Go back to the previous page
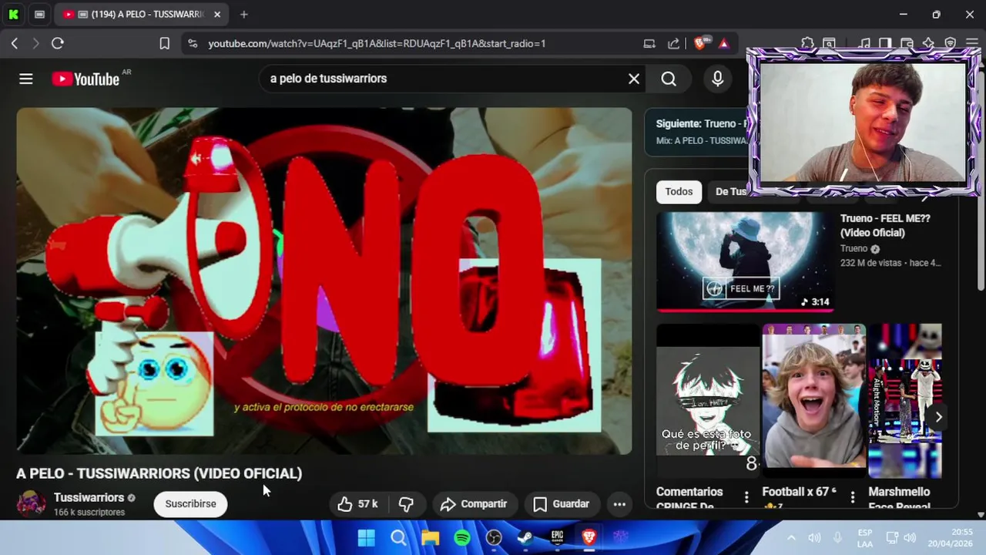This screenshot has height=555, width=986. click(15, 43)
